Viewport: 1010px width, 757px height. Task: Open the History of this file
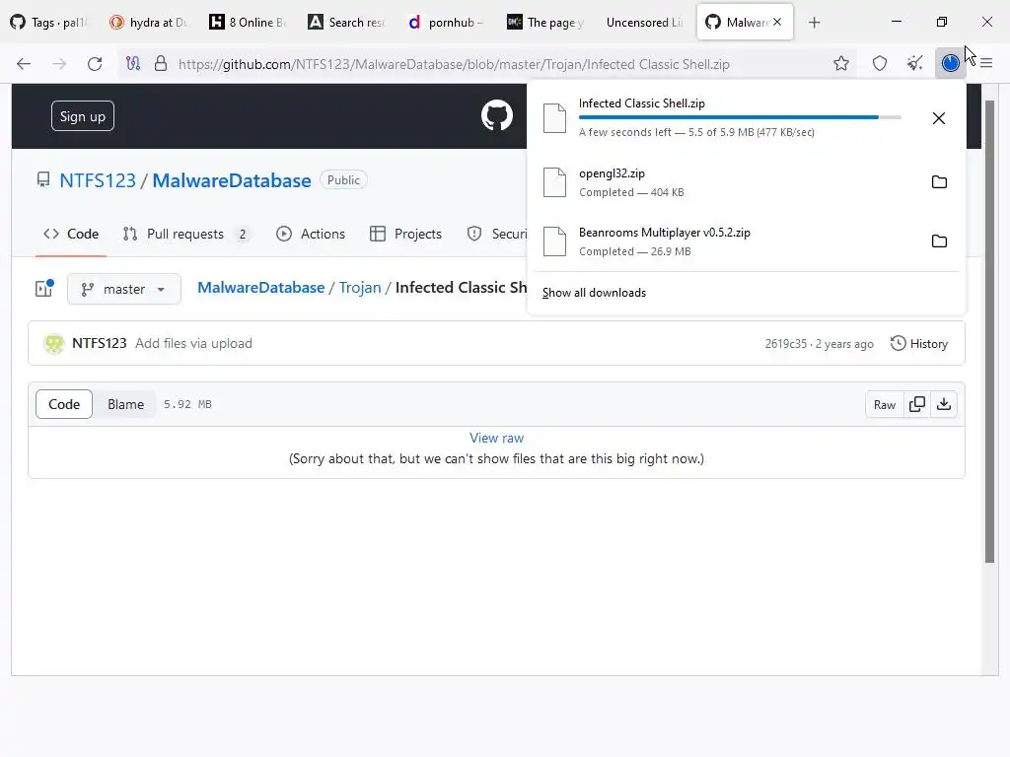pos(918,344)
